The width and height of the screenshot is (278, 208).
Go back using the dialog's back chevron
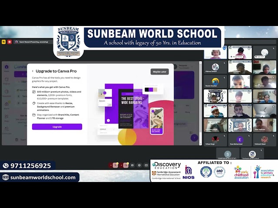[x=33, y=71]
